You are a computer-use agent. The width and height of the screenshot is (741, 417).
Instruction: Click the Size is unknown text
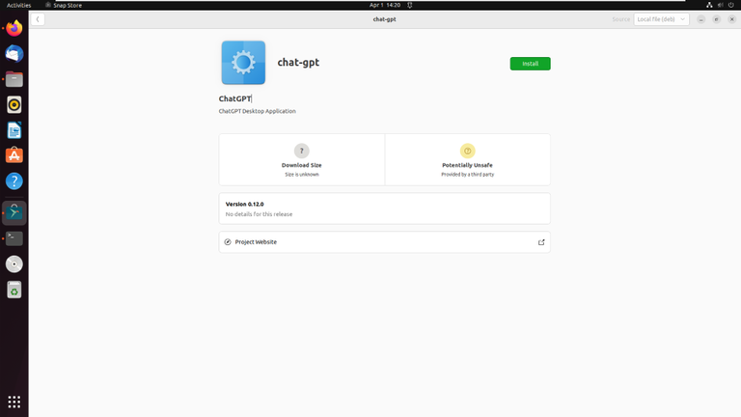(x=301, y=175)
